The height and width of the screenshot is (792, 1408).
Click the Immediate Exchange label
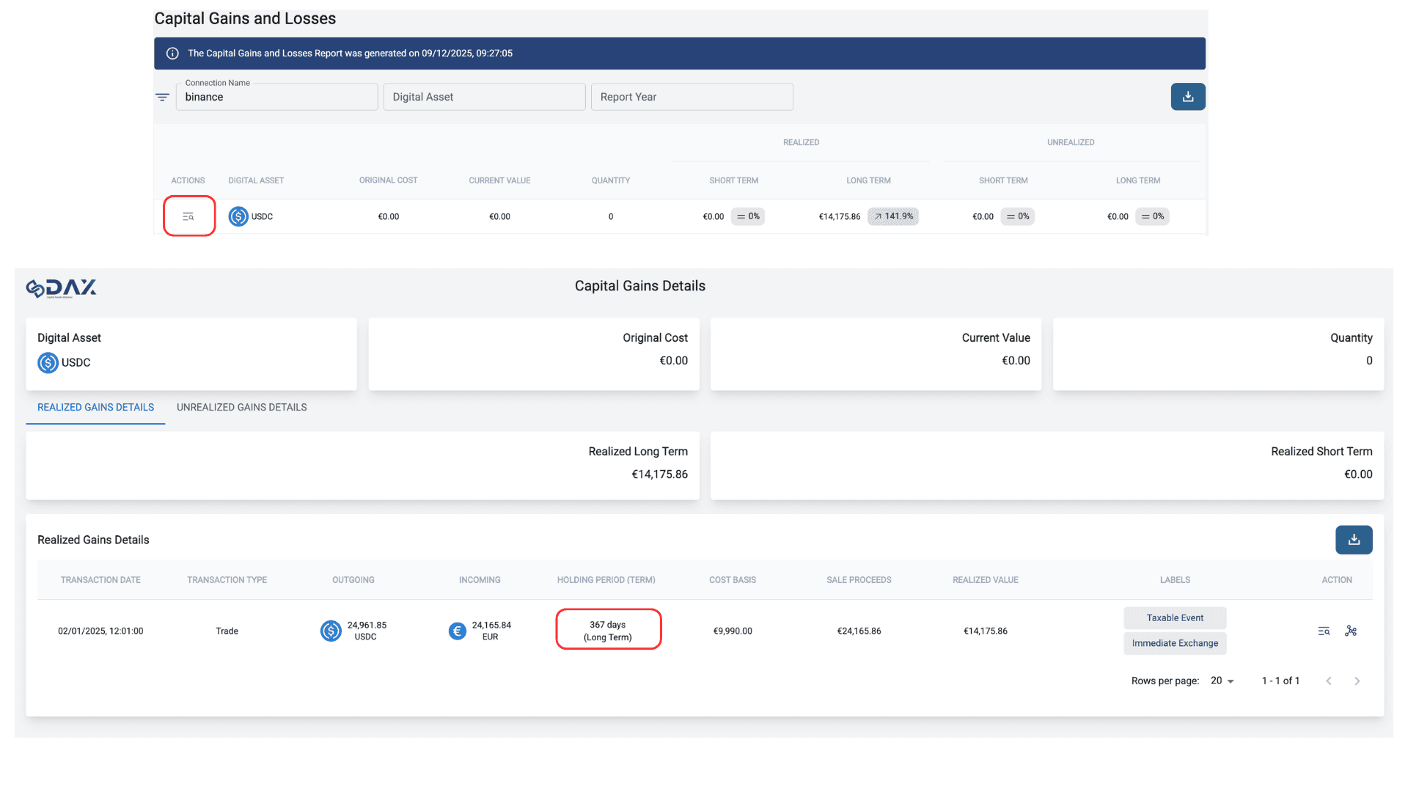pyautogui.click(x=1174, y=643)
